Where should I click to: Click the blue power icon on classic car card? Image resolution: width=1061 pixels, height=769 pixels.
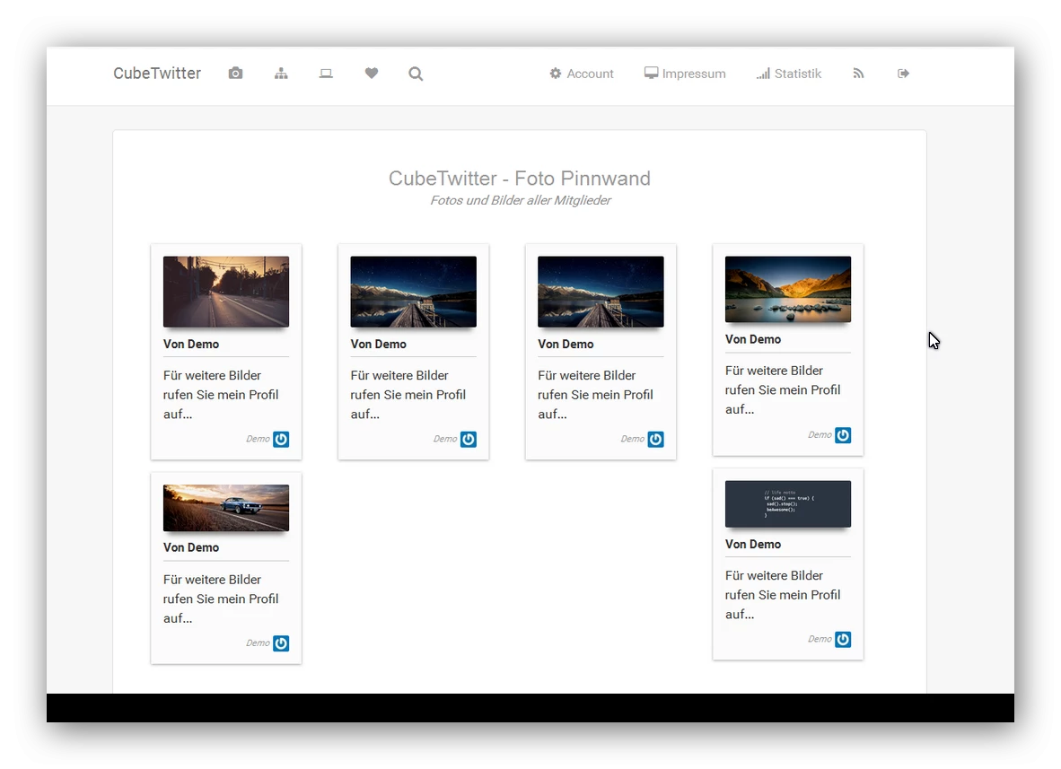click(x=281, y=643)
